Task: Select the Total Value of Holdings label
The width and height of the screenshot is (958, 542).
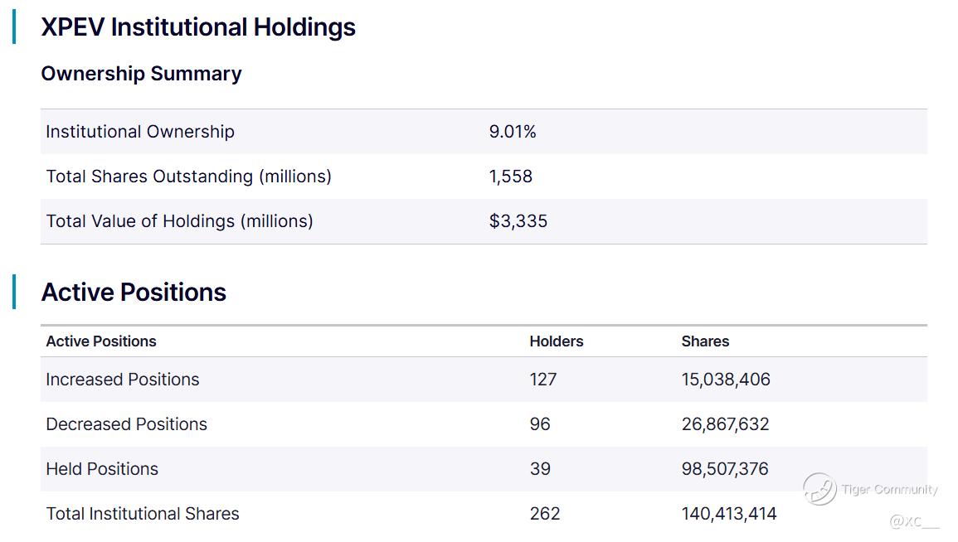Action: pos(179,221)
